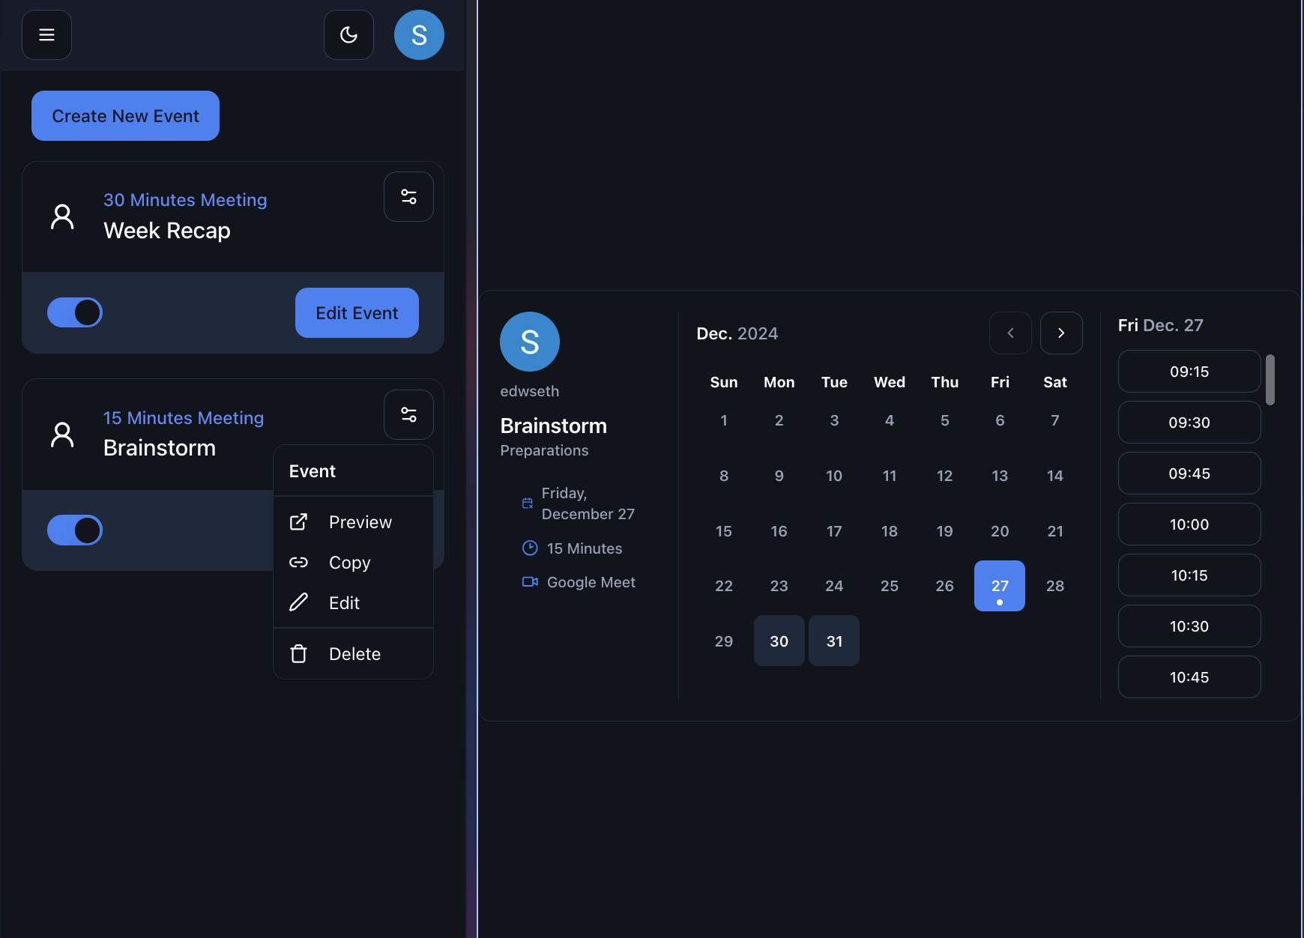Select the 10:00 time slot
Image resolution: width=1304 pixels, height=938 pixels.
point(1189,524)
